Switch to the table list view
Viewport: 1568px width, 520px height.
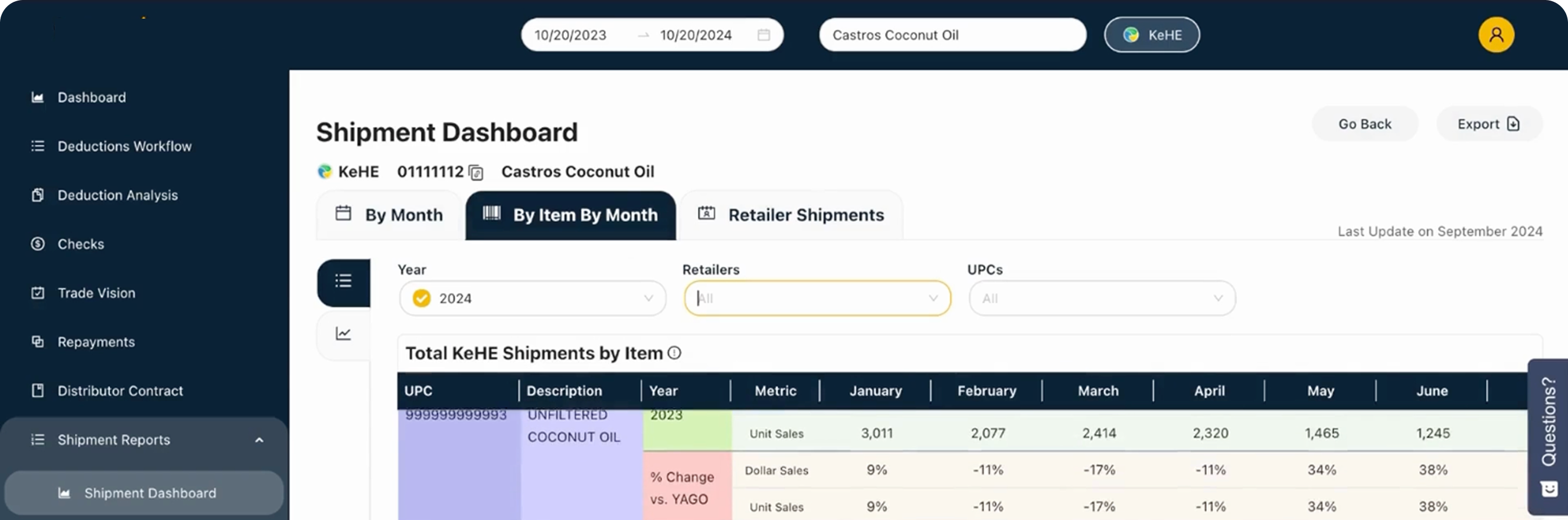343,281
